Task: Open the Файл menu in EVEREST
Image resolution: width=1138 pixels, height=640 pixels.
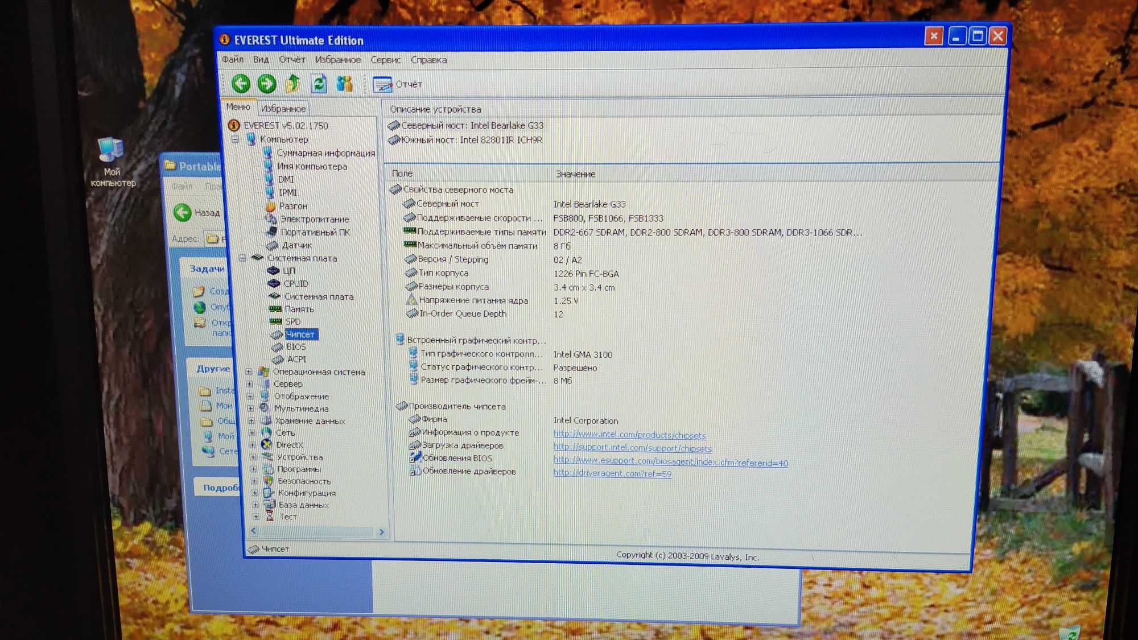Action: tap(233, 59)
